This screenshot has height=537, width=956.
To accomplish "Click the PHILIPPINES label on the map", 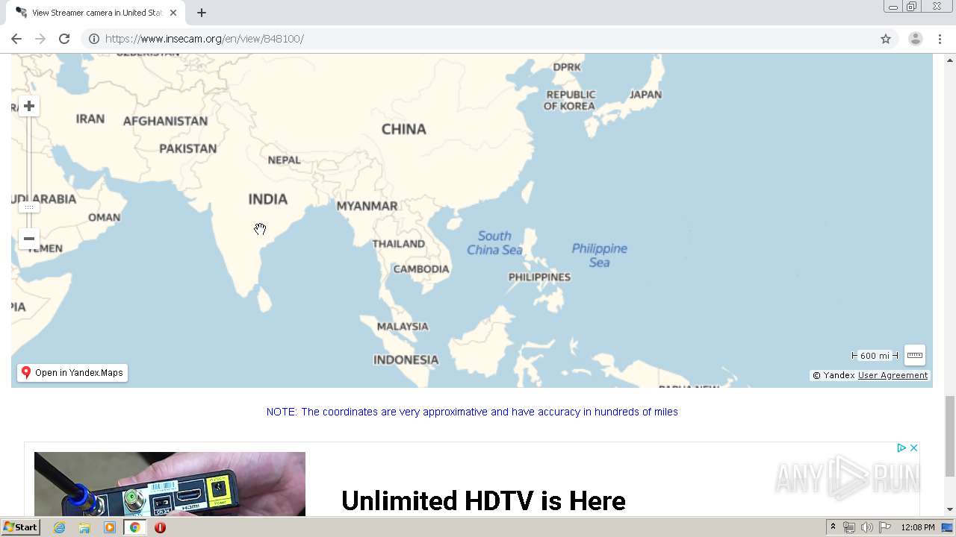I will pos(539,277).
